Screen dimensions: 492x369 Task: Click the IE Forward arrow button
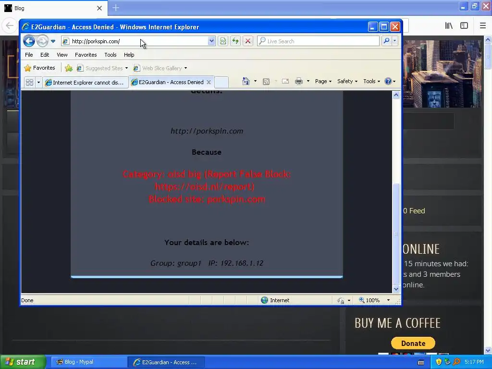pyautogui.click(x=42, y=41)
